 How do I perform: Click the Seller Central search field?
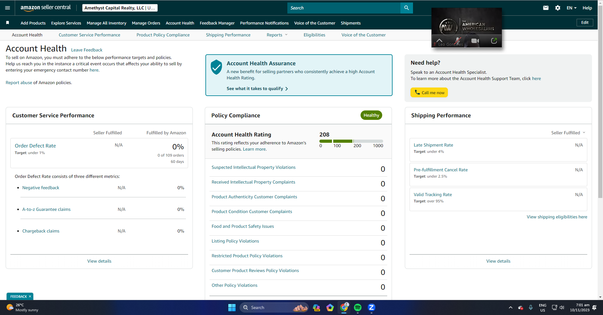pos(344,8)
